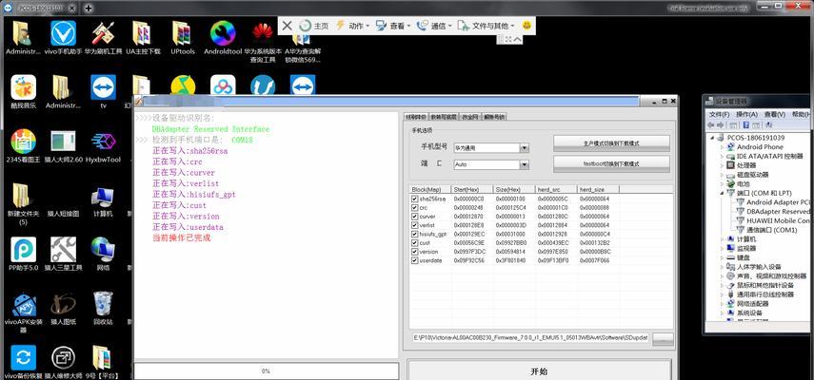Open the 2345看图王 desktop icon
Screen dimensions: 814x380
click(24, 146)
